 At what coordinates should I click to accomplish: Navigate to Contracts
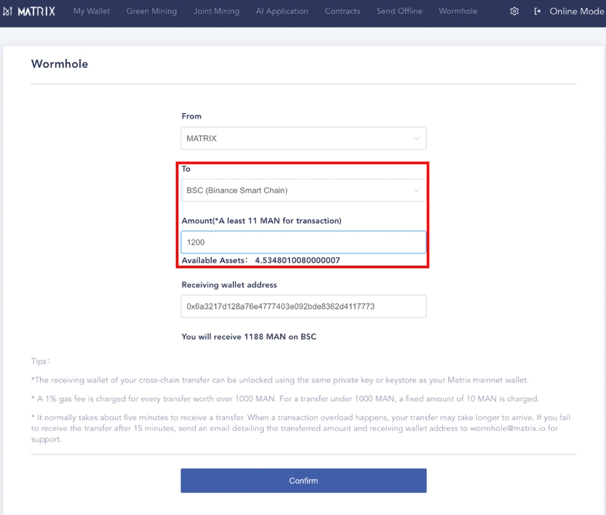(342, 11)
